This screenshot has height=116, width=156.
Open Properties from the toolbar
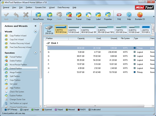(x=108, y=16)
